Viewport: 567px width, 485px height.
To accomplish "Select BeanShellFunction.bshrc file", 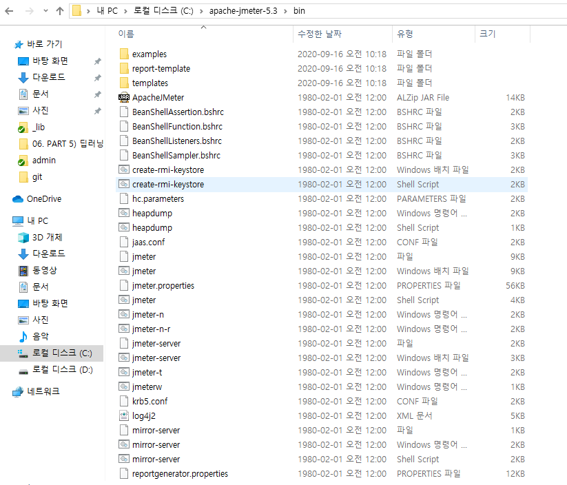I will pyautogui.click(x=322, y=127).
